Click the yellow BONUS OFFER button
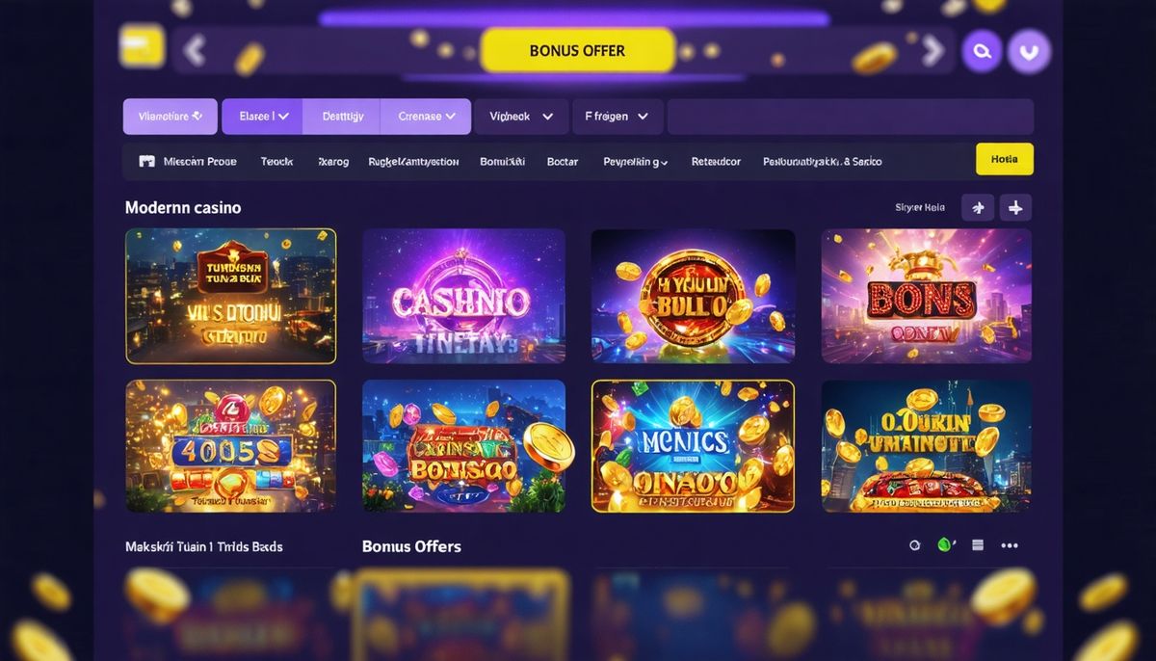 click(577, 50)
